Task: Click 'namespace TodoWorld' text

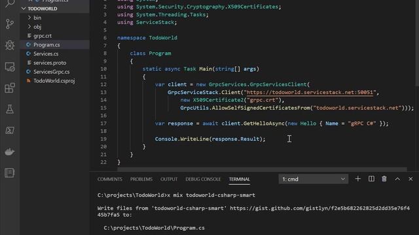Action: click(x=147, y=38)
